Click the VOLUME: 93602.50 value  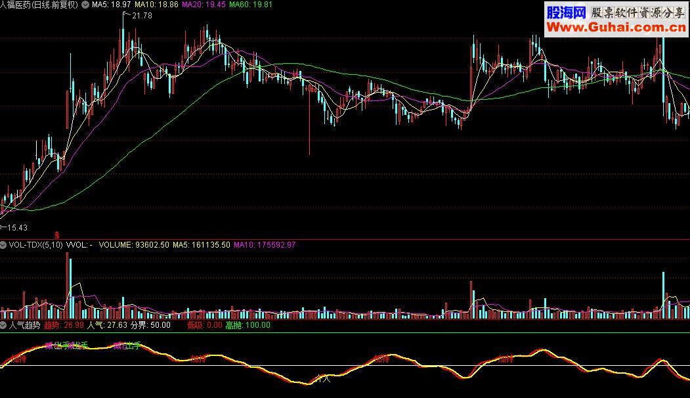click(134, 245)
